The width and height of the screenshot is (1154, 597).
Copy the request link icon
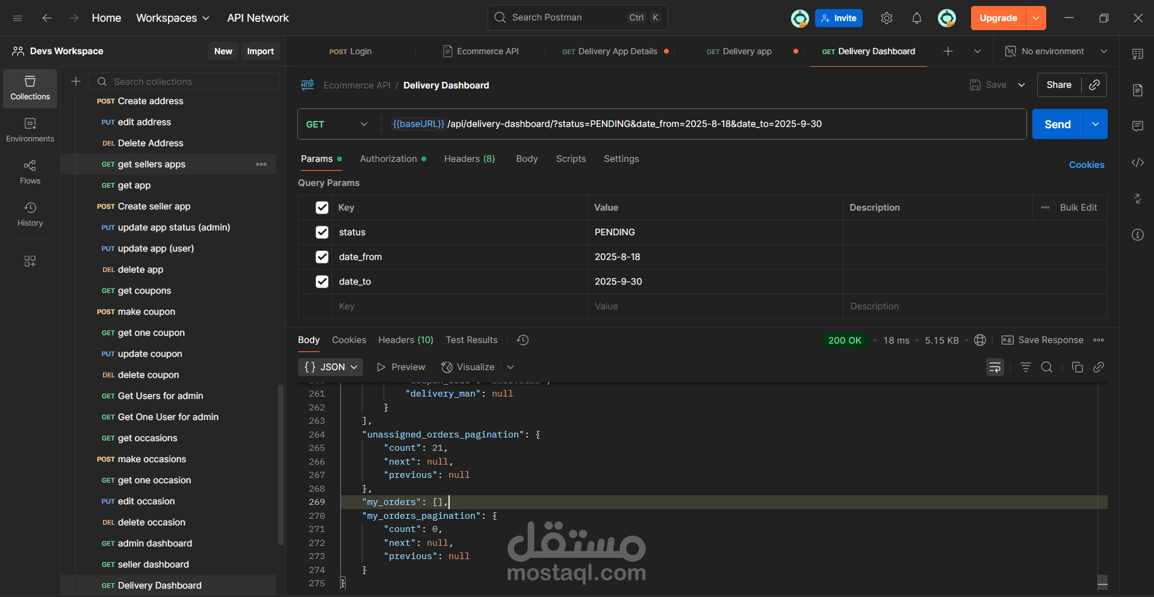pyautogui.click(x=1094, y=85)
